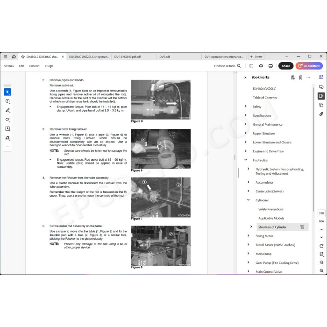Click the Share button

[286, 66]
